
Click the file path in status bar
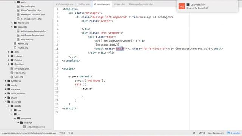(29, 133)
